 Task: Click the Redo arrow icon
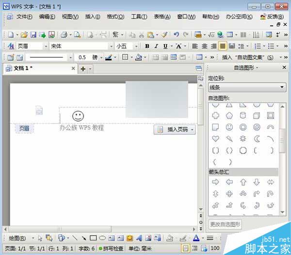(x=186, y=35)
